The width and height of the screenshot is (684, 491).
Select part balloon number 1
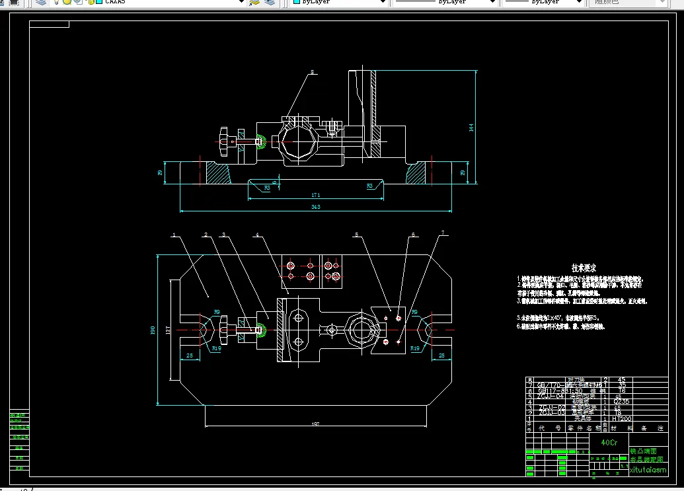click(x=174, y=235)
